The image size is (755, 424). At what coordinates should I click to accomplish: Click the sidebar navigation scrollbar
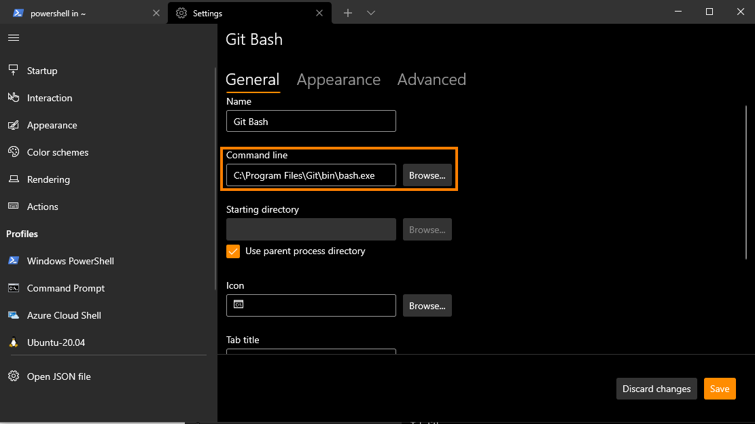click(215, 178)
